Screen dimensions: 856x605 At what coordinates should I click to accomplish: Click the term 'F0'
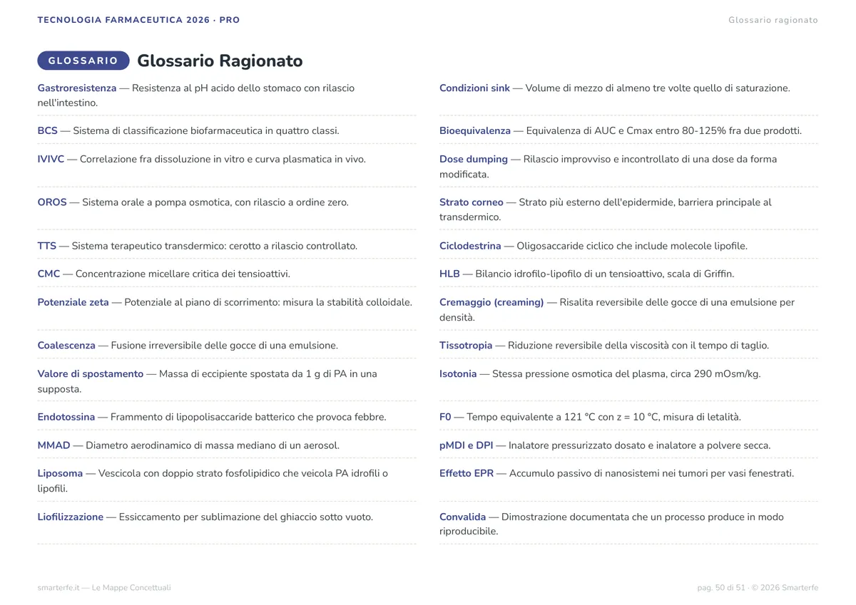tap(445, 417)
